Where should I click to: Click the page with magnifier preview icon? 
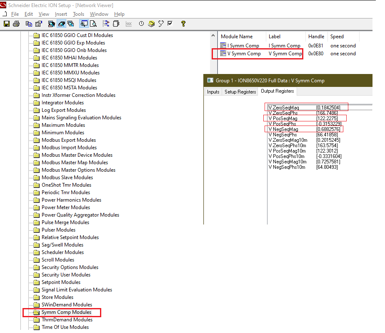pyautogui.click(x=93, y=24)
